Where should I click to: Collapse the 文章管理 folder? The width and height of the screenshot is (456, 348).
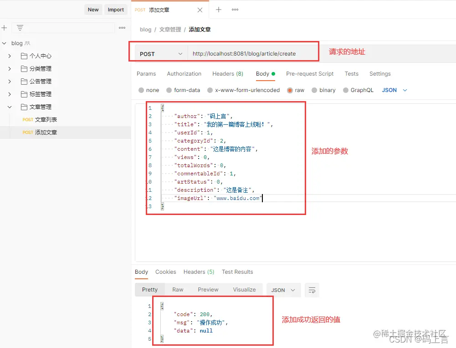(x=10, y=107)
